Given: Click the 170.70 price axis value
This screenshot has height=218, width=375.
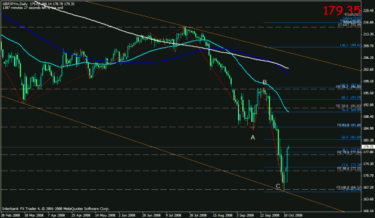Looking at the screenshot, I should coord(368,175).
